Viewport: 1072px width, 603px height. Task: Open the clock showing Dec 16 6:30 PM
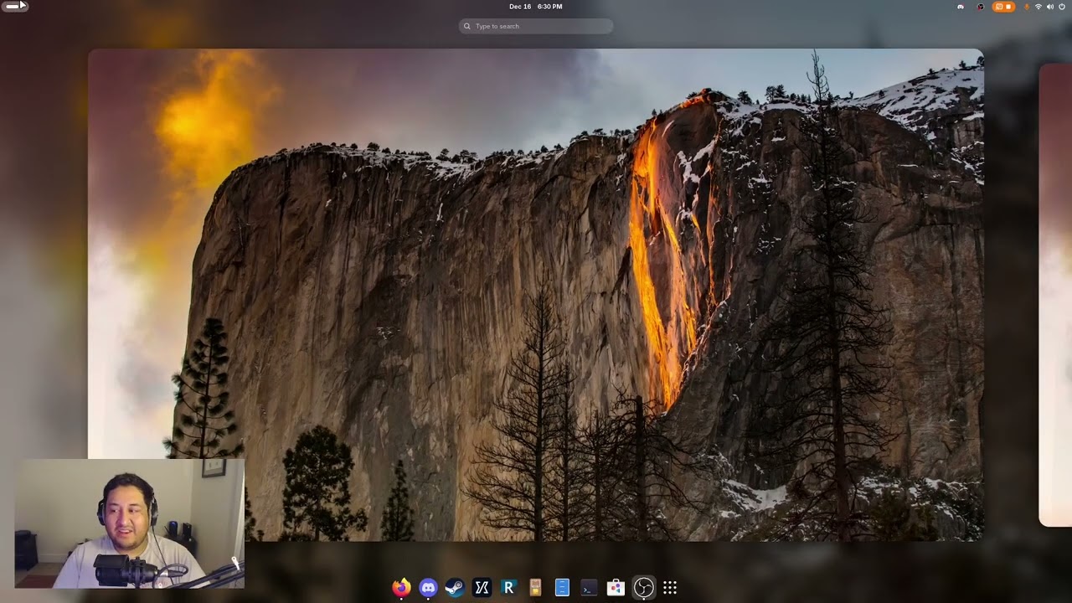coord(536,7)
